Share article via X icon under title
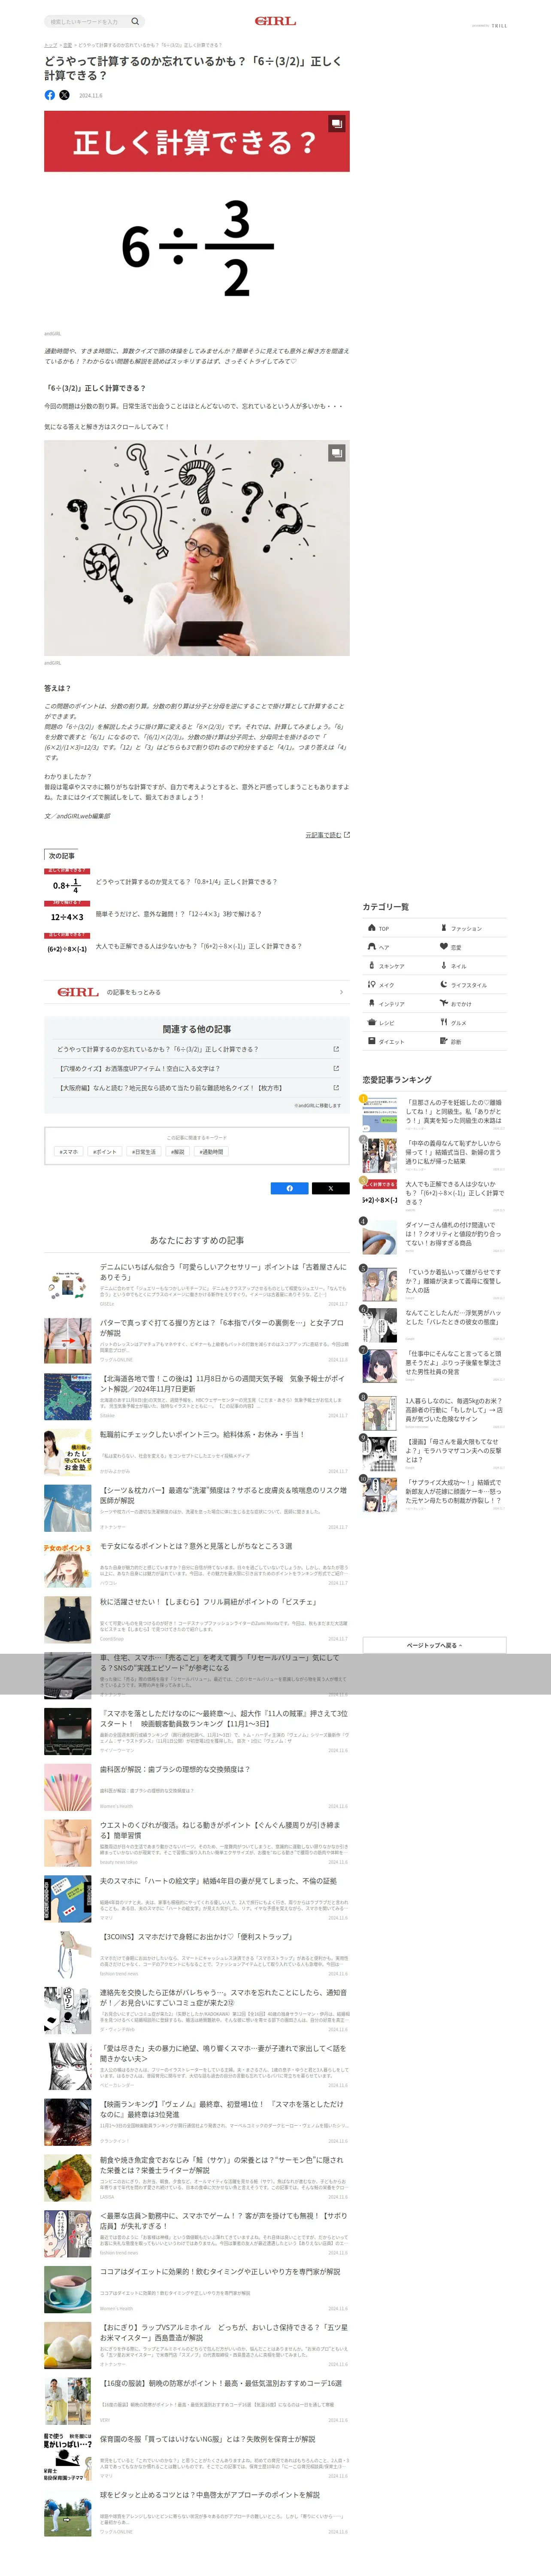This screenshot has width=551, height=2576. click(x=64, y=95)
